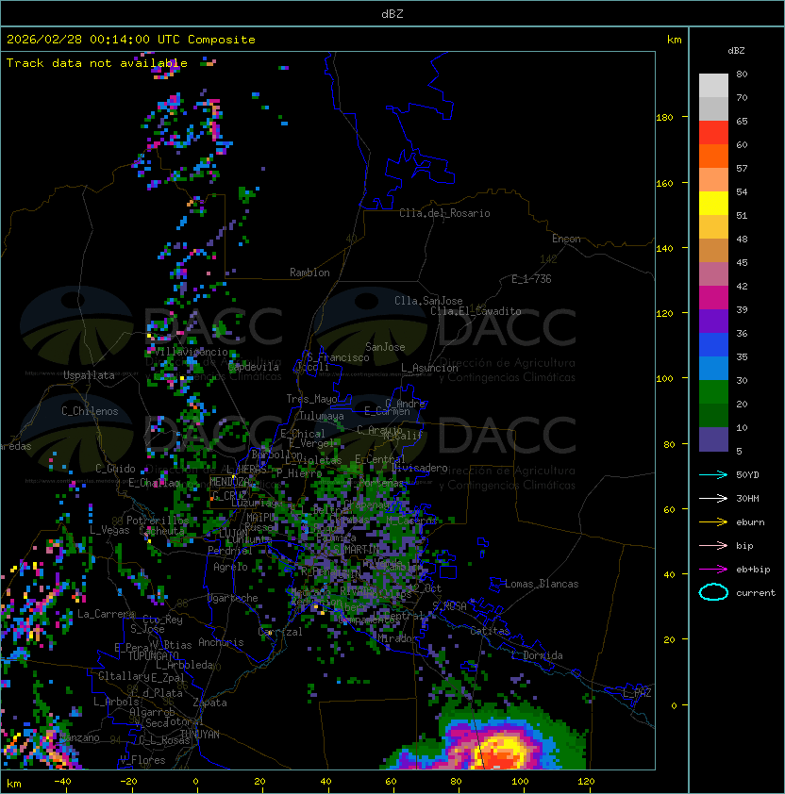Click the 'current' legend label
Viewport: 785px width, 794px height.
pyautogui.click(x=756, y=593)
